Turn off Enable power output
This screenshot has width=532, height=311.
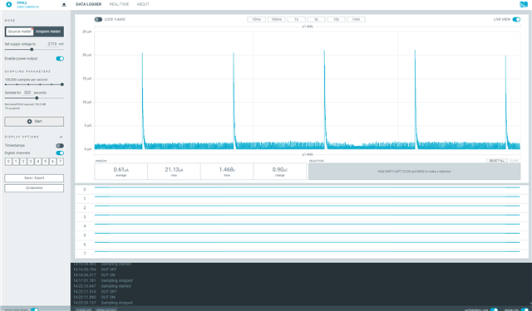pyautogui.click(x=60, y=59)
